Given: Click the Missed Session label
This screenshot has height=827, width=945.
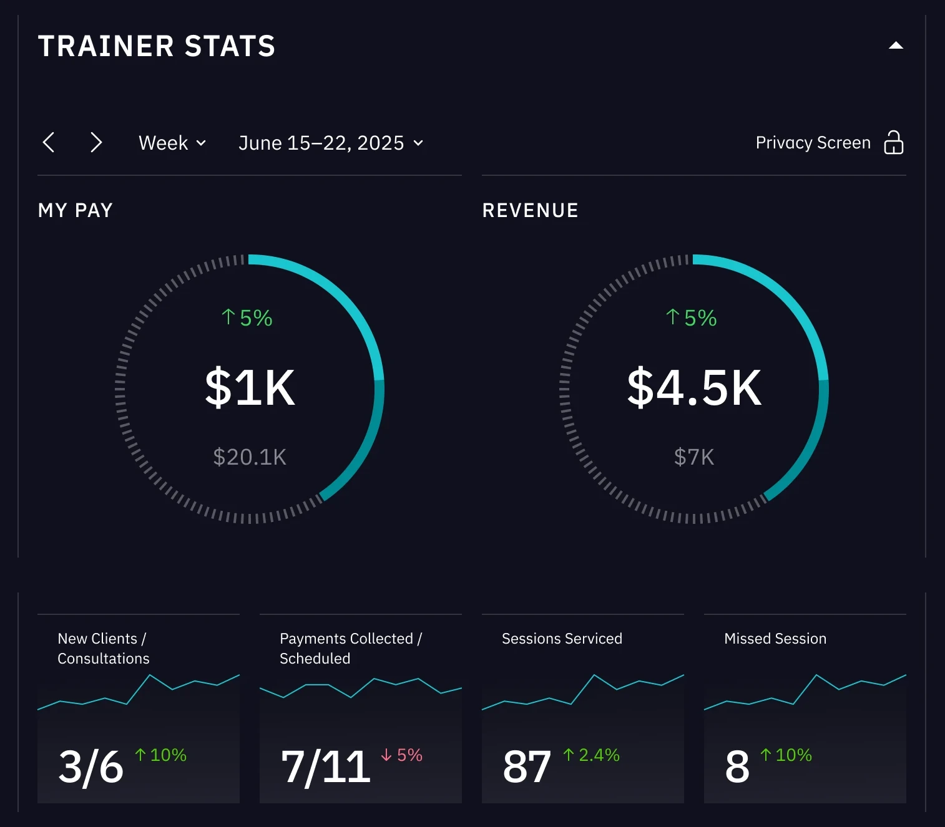Looking at the screenshot, I should pyautogui.click(x=775, y=639).
